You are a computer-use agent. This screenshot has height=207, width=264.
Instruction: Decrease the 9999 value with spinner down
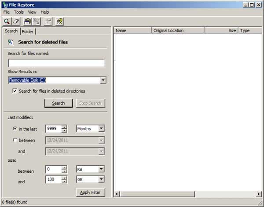point(64,131)
